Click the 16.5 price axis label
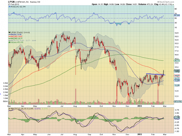This screenshot has width=182, height=136. coord(177,55)
